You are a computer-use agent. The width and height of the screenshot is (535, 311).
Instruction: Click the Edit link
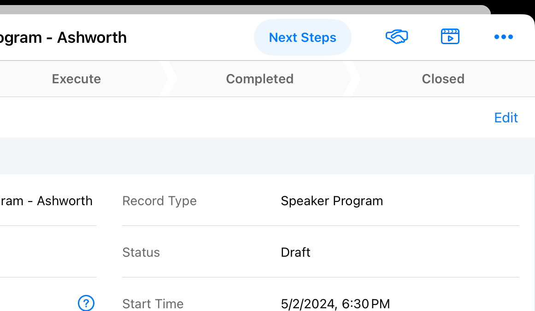[x=506, y=118]
